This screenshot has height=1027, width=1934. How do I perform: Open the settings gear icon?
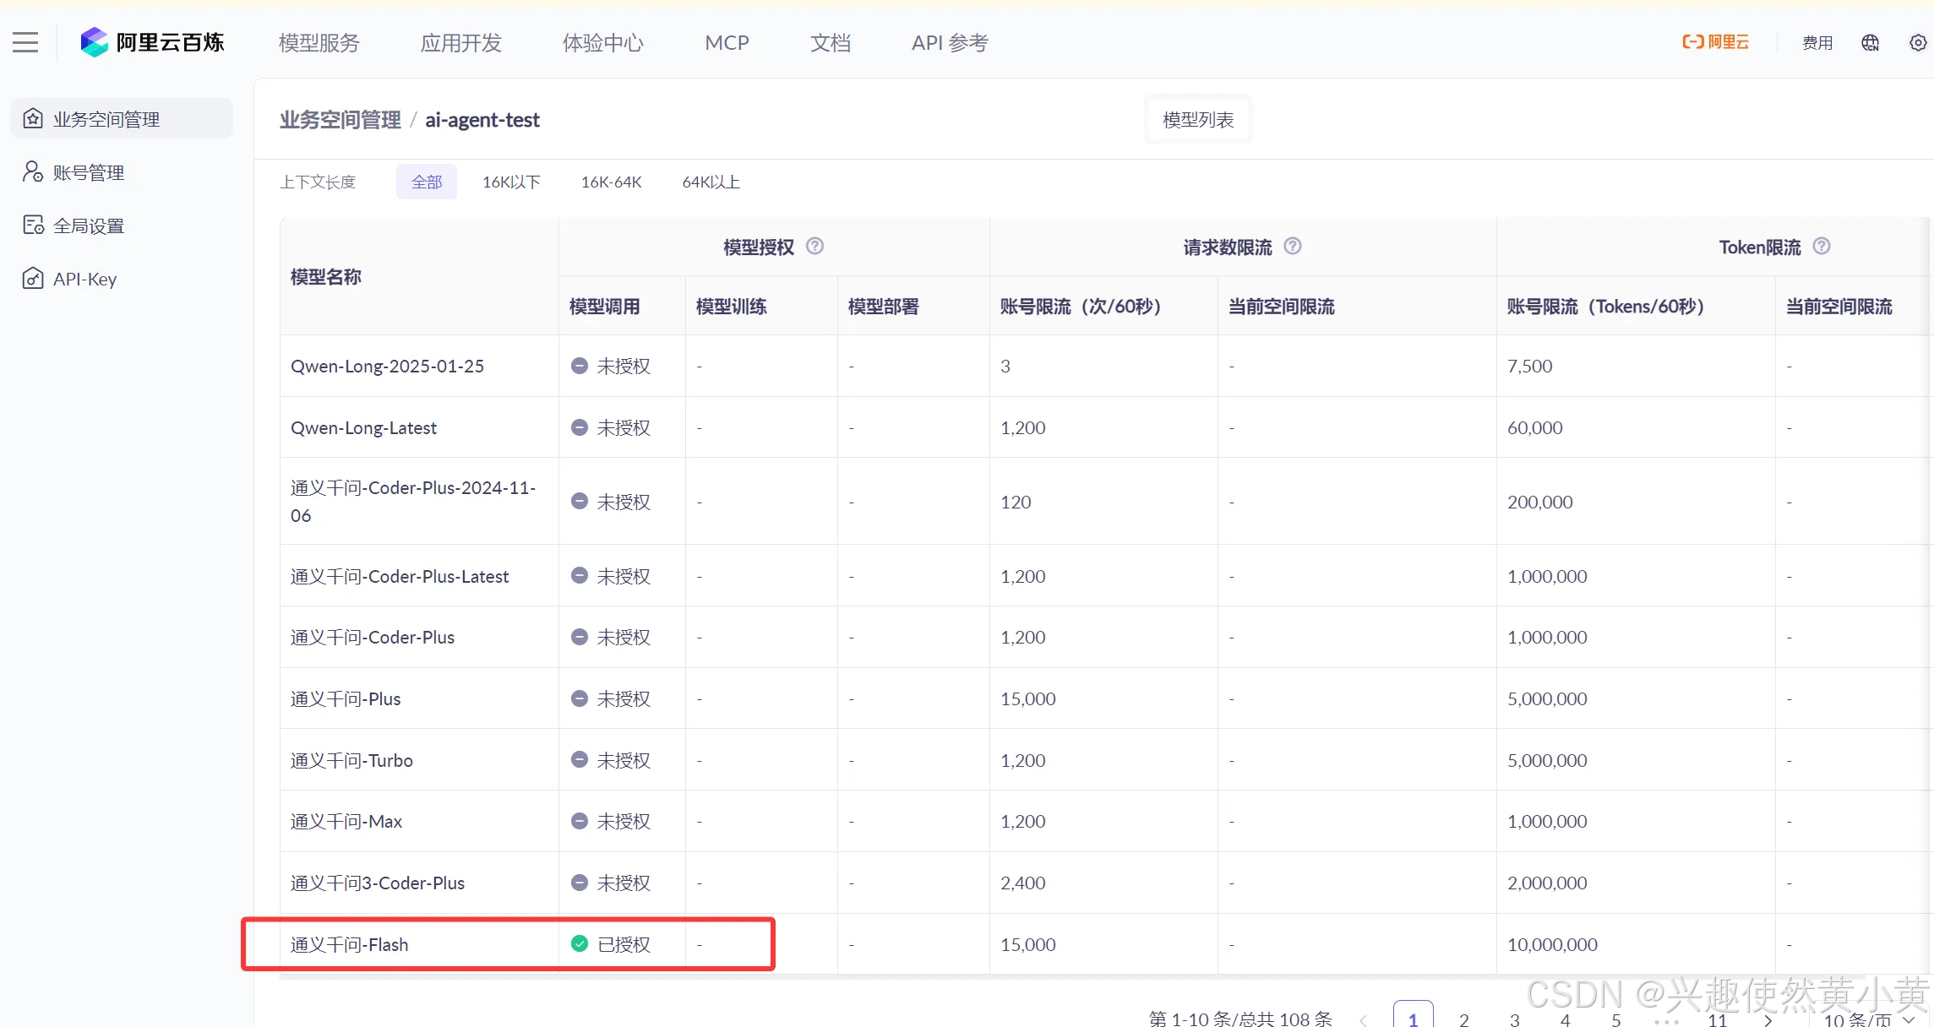point(1918,42)
